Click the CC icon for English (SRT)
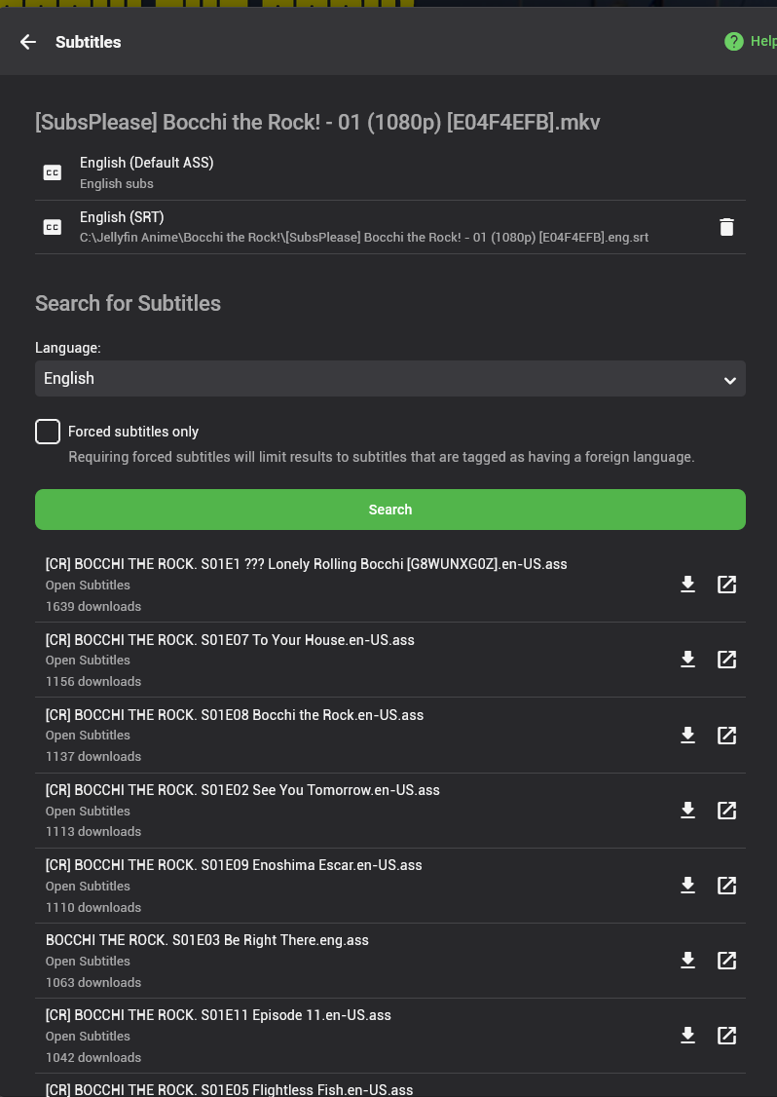The width and height of the screenshot is (777, 1097). pos(53,227)
